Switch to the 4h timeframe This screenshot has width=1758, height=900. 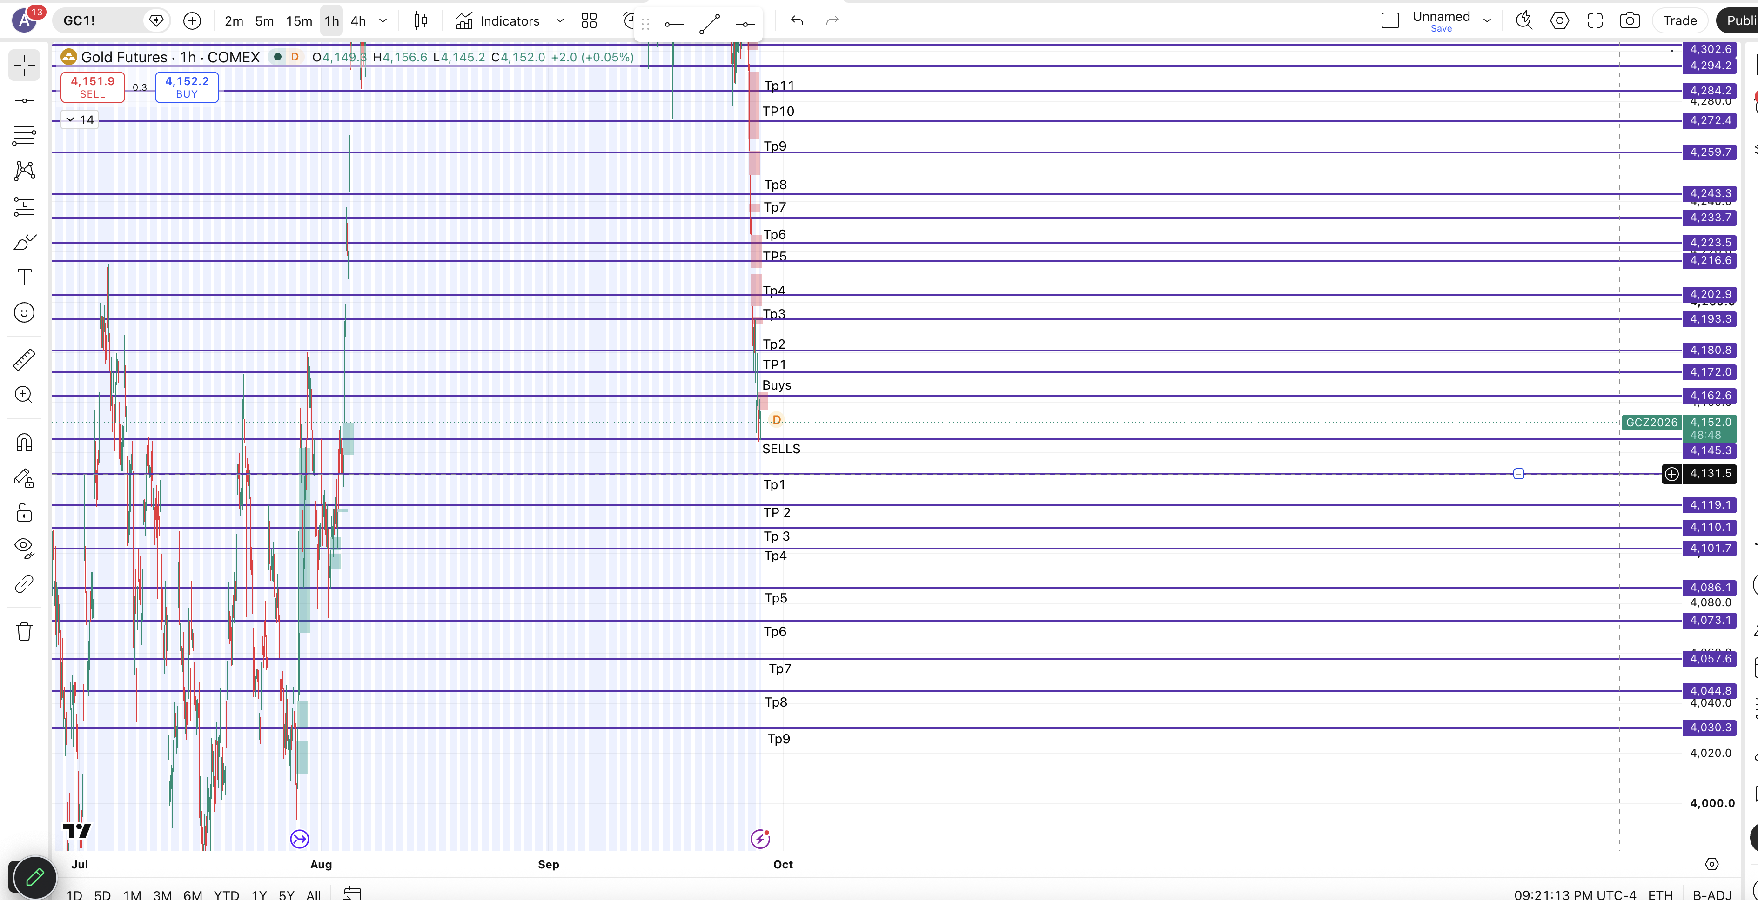(x=358, y=20)
